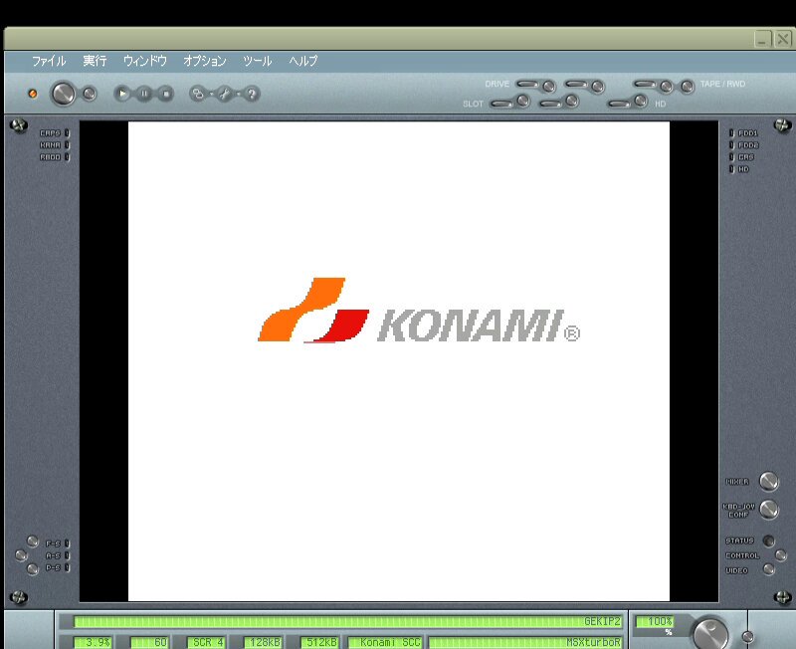Click the 512kB memory readout
The height and width of the screenshot is (649, 796).
[319, 642]
